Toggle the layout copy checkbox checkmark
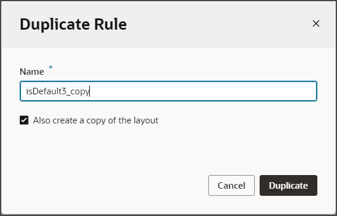 pyautogui.click(x=24, y=120)
